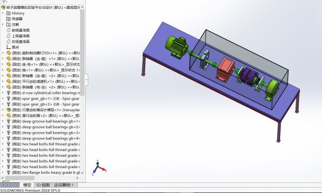The width and height of the screenshot is (322, 193).
Task: Click the tree horizontal scrollbar right arrow
Action: [77, 178]
